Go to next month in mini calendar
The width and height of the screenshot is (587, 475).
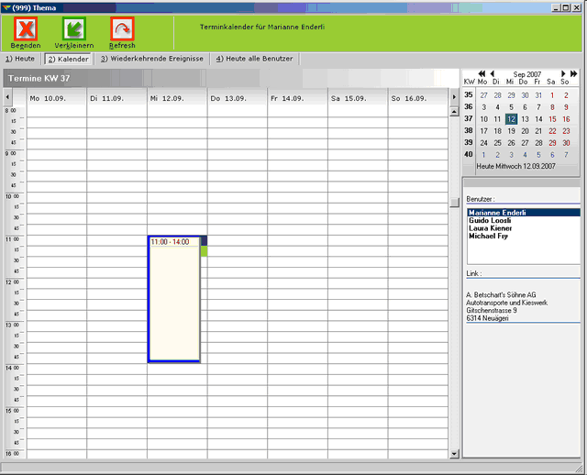(x=562, y=73)
